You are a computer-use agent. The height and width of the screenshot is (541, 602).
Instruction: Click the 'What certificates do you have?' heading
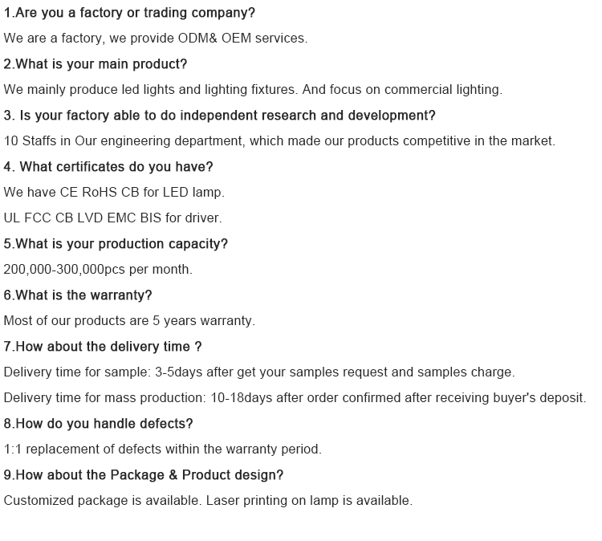pyautogui.click(x=108, y=167)
